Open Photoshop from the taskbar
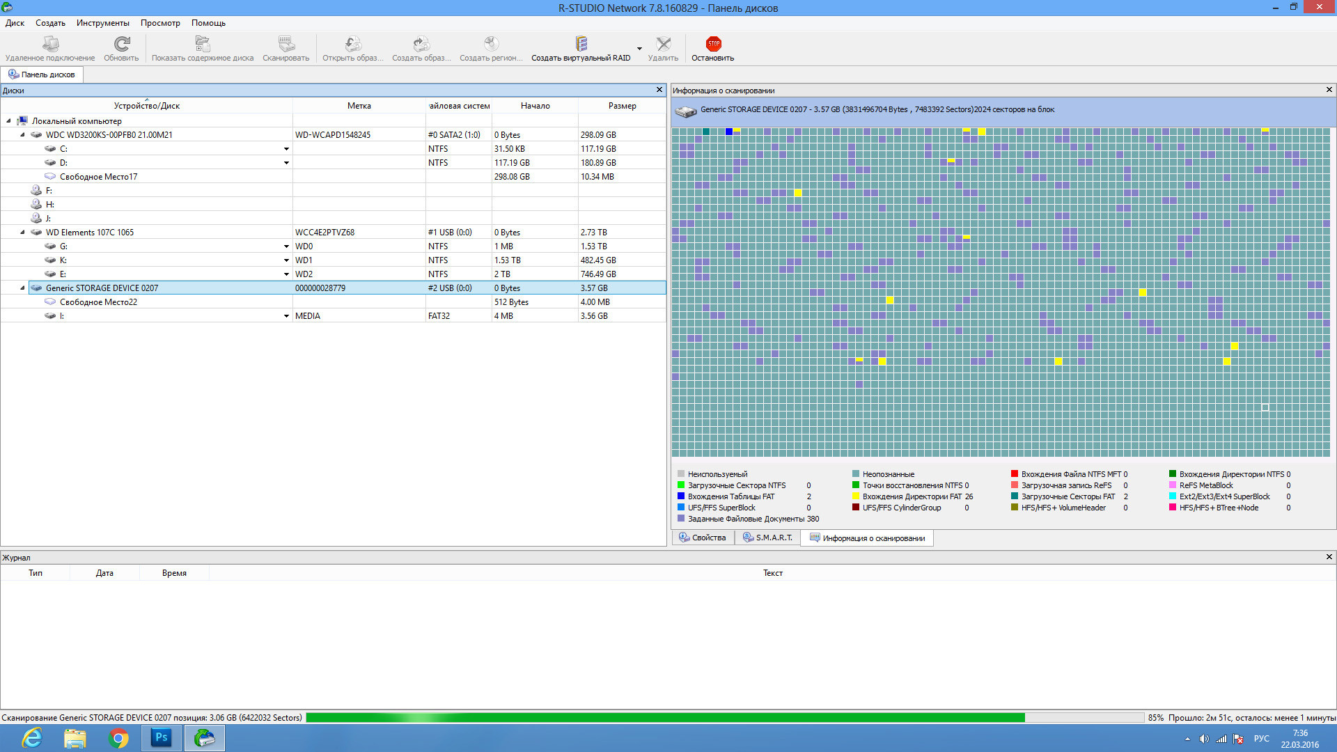The image size is (1337, 752). [x=162, y=737]
